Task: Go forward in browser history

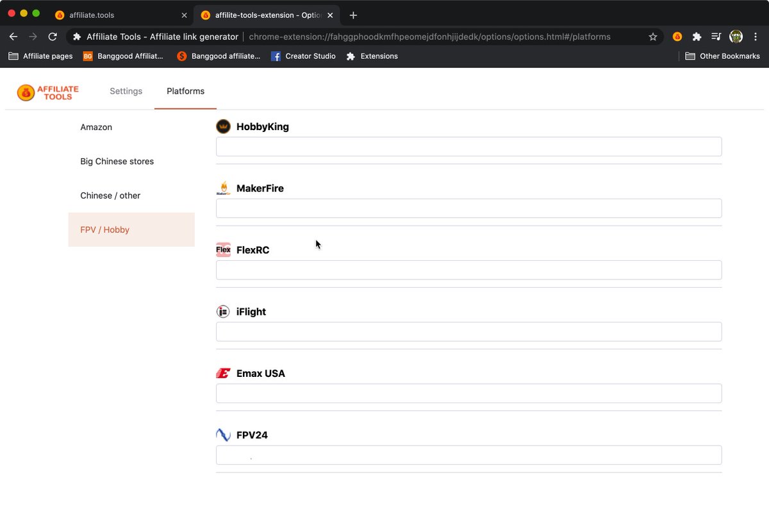Action: (x=33, y=37)
